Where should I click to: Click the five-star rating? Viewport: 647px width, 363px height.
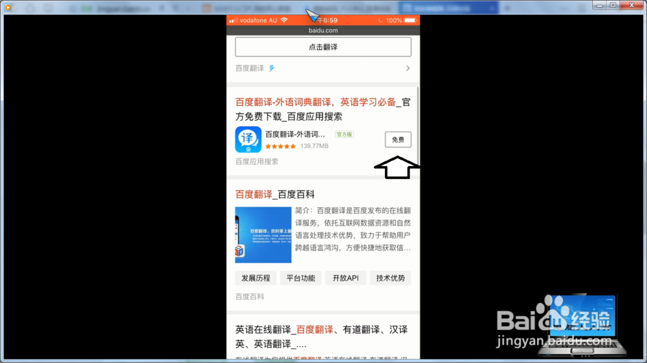pos(281,146)
